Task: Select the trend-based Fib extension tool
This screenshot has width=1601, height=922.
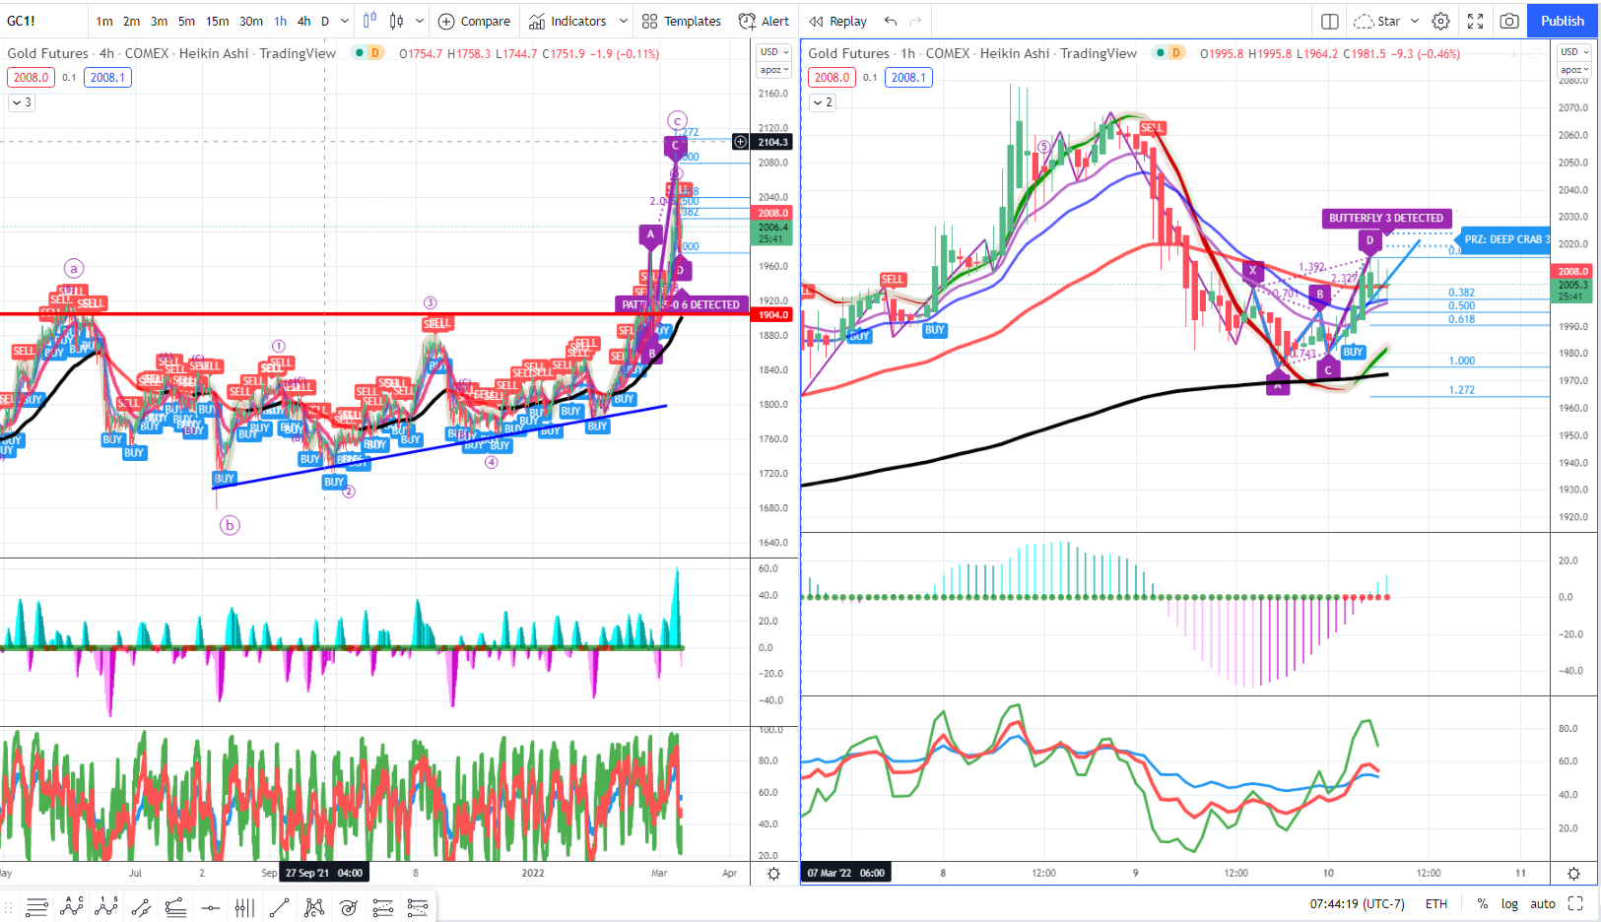Action: (417, 907)
